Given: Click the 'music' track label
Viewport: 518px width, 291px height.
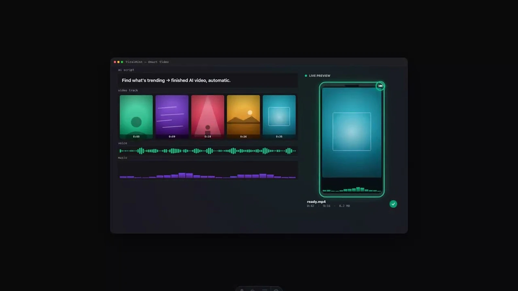Looking at the screenshot, I should pyautogui.click(x=122, y=158).
